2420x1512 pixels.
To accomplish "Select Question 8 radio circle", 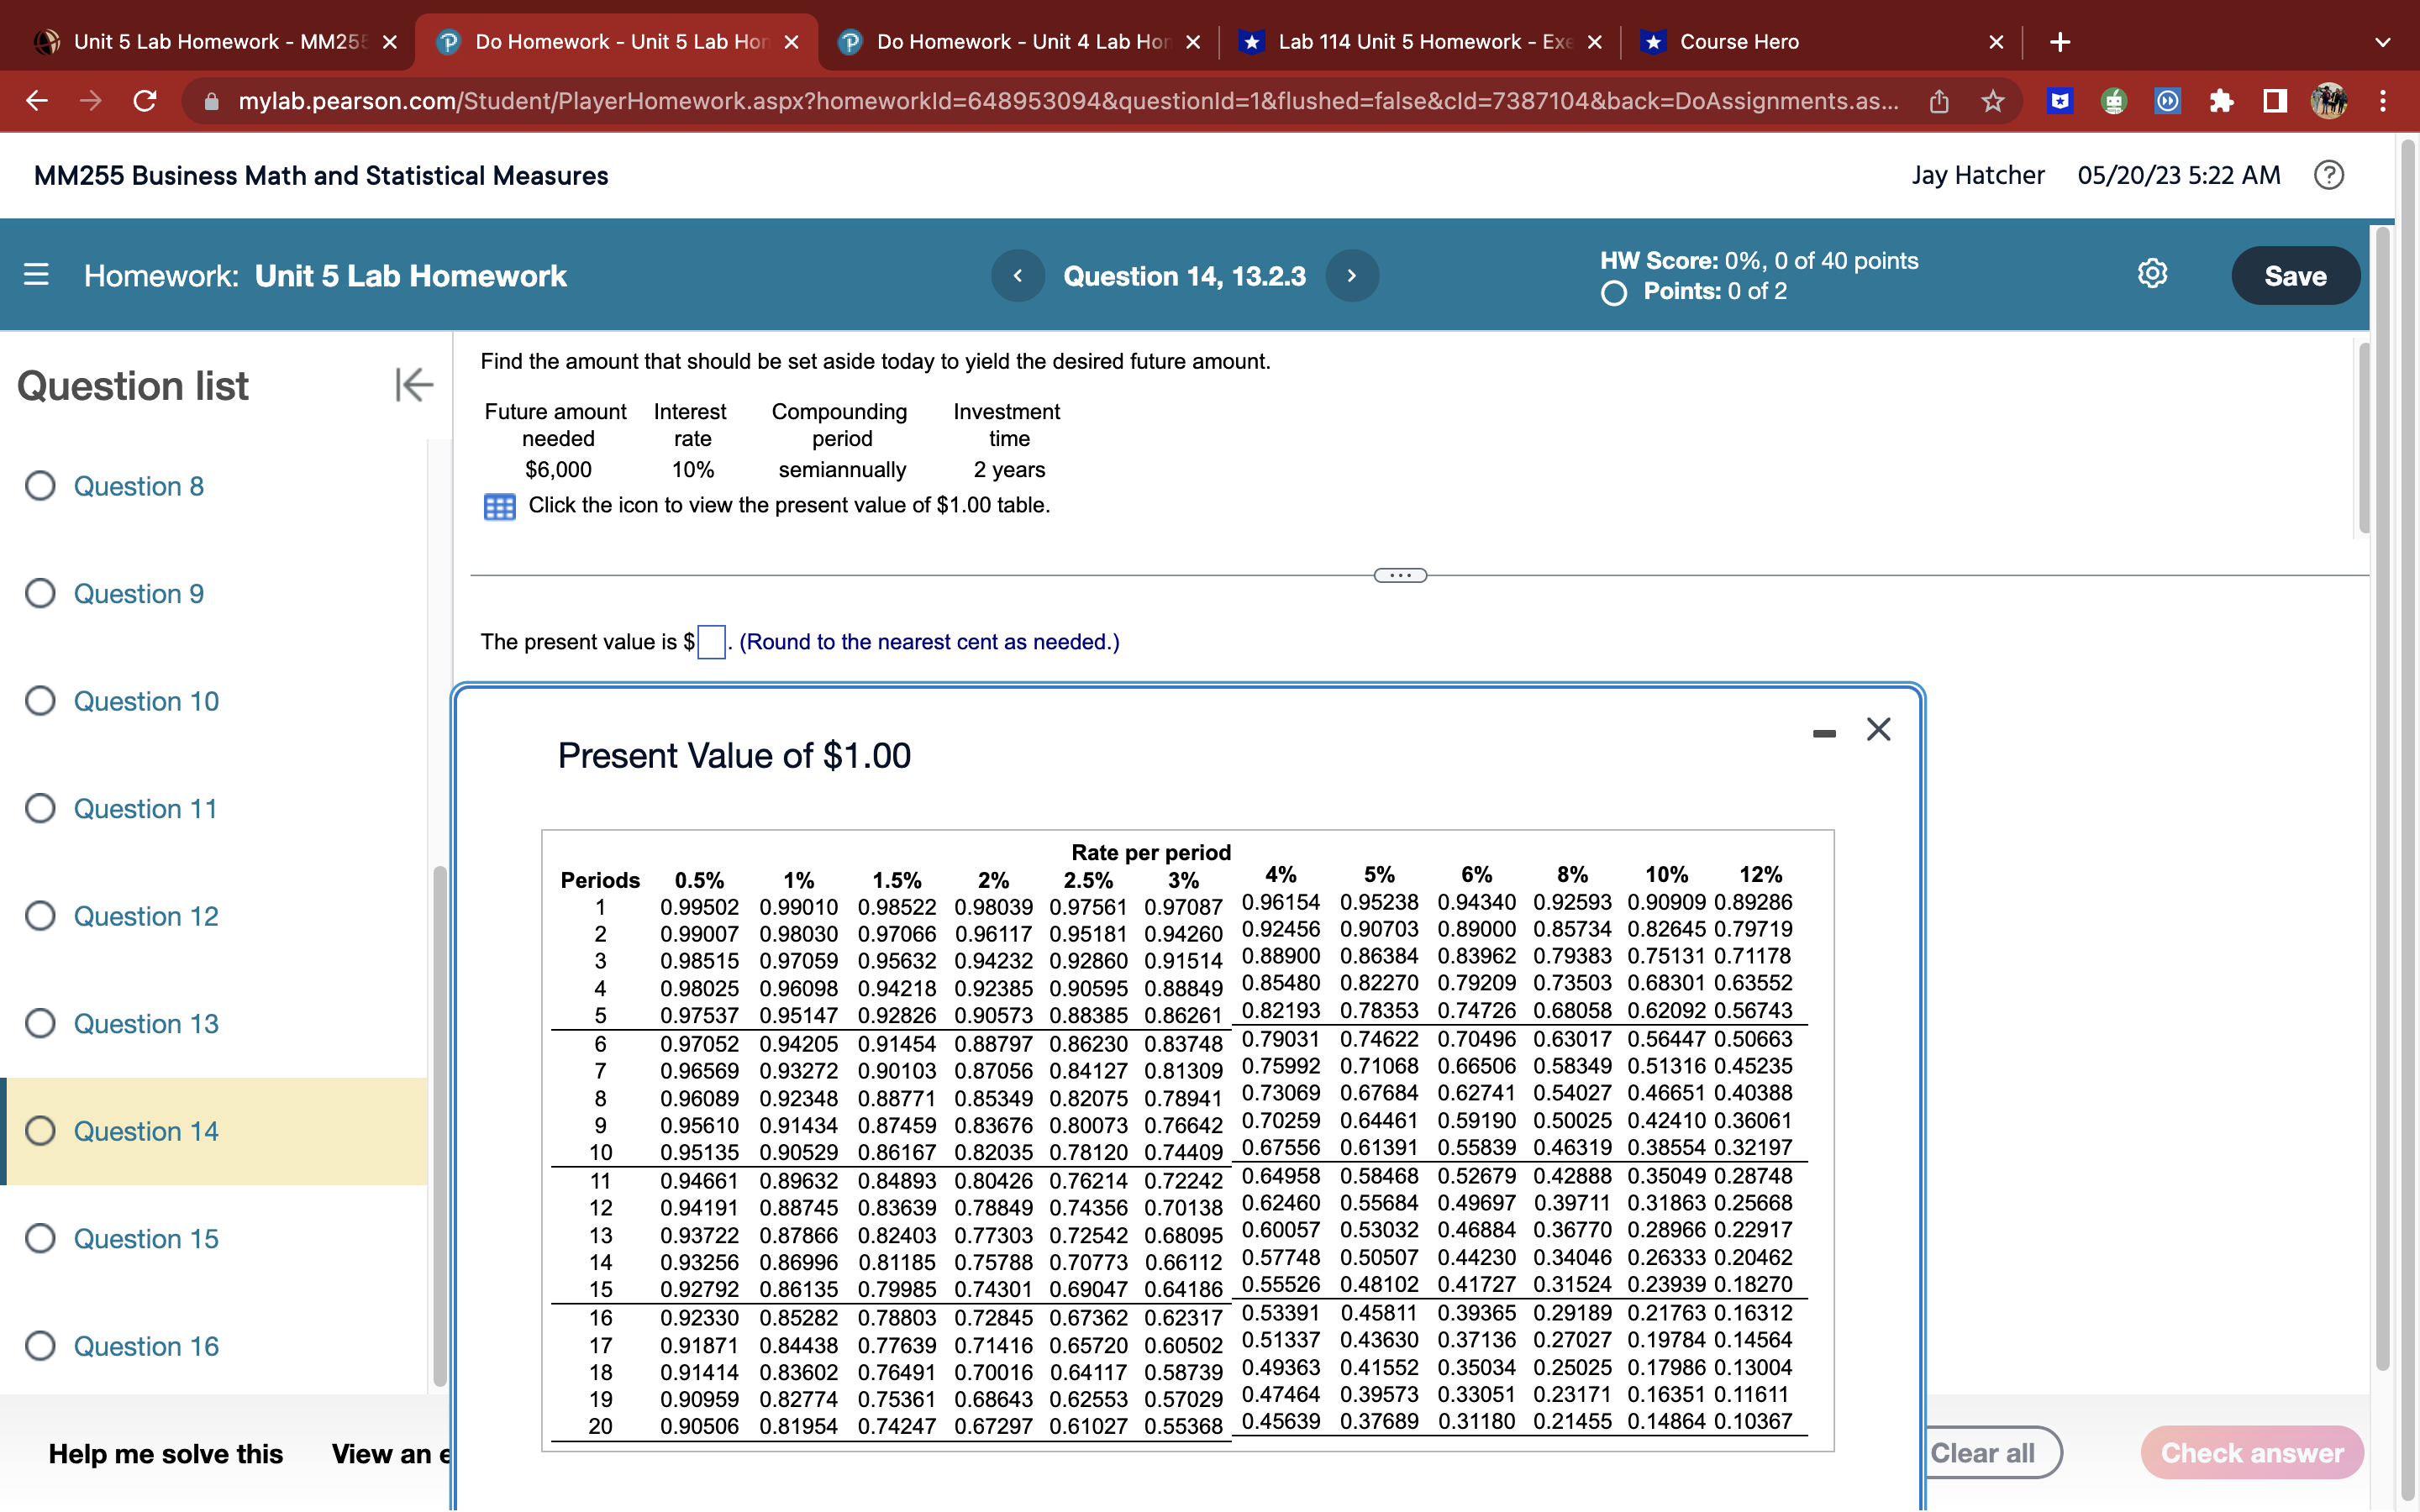I will (x=40, y=486).
